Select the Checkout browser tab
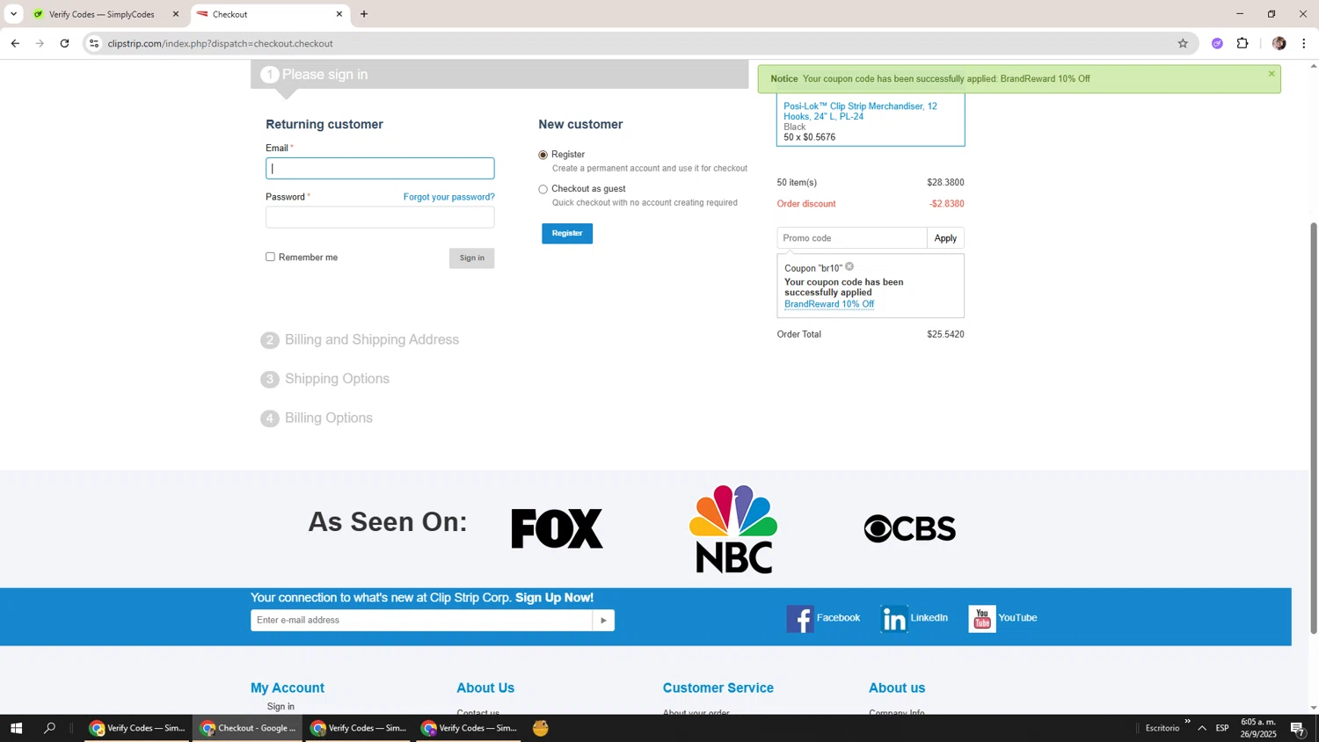Viewport: 1319px width, 742px height. click(269, 14)
